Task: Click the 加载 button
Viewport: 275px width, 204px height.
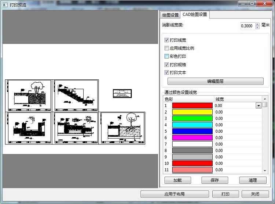Action: [177, 180]
